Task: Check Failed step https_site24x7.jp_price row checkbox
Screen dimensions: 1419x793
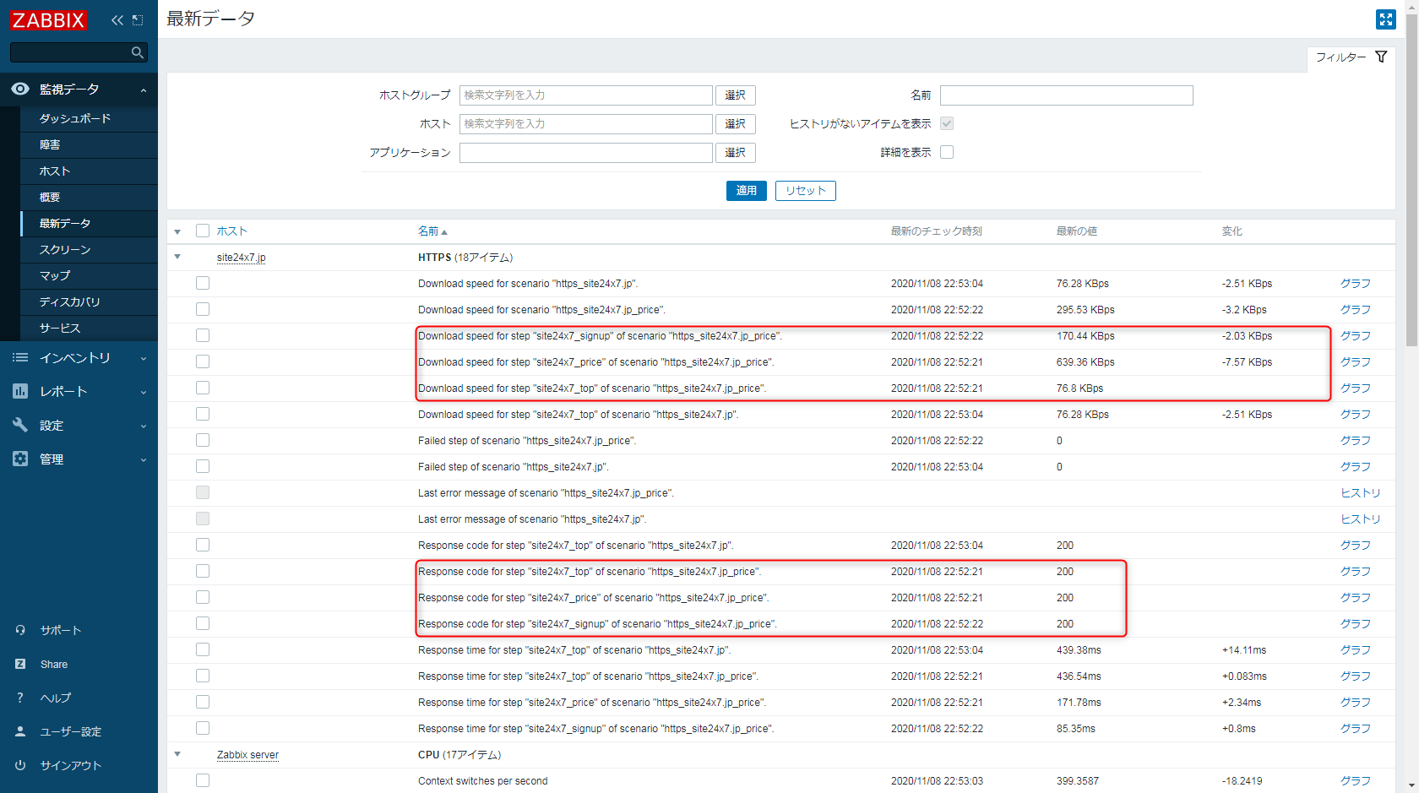Action: coord(203,440)
